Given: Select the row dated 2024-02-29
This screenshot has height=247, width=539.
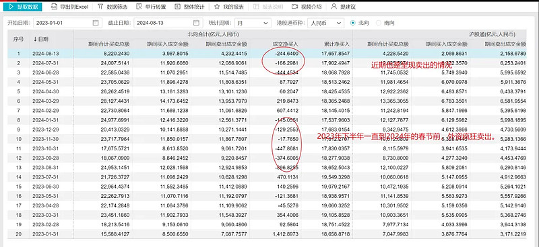Looking at the screenshot, I should (x=267, y=110).
